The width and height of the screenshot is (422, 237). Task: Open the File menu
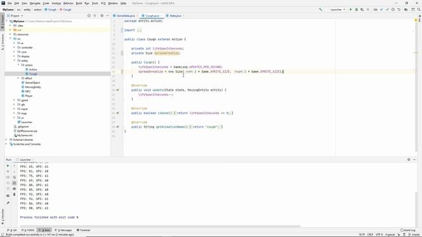pyautogui.click(x=10, y=3)
